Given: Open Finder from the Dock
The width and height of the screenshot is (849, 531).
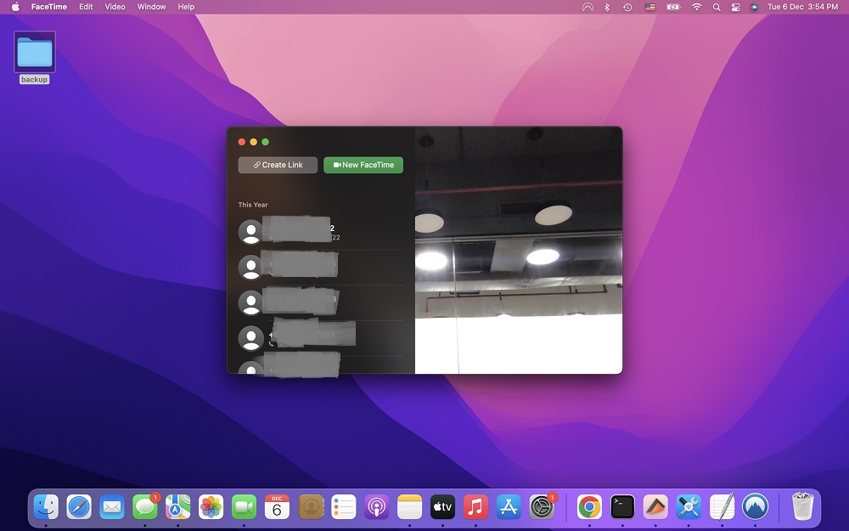Looking at the screenshot, I should pos(46,507).
